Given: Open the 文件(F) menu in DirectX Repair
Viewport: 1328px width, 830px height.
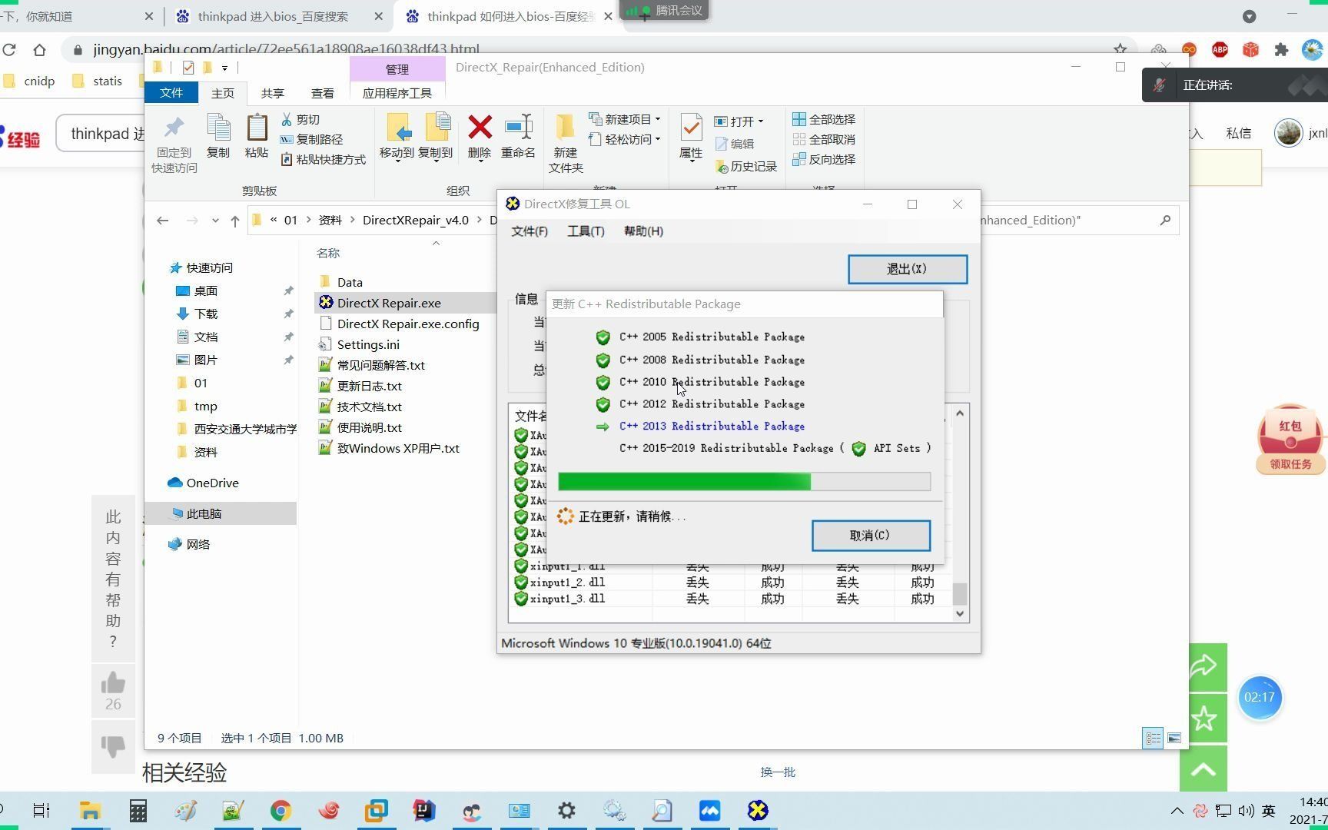Looking at the screenshot, I should (530, 231).
